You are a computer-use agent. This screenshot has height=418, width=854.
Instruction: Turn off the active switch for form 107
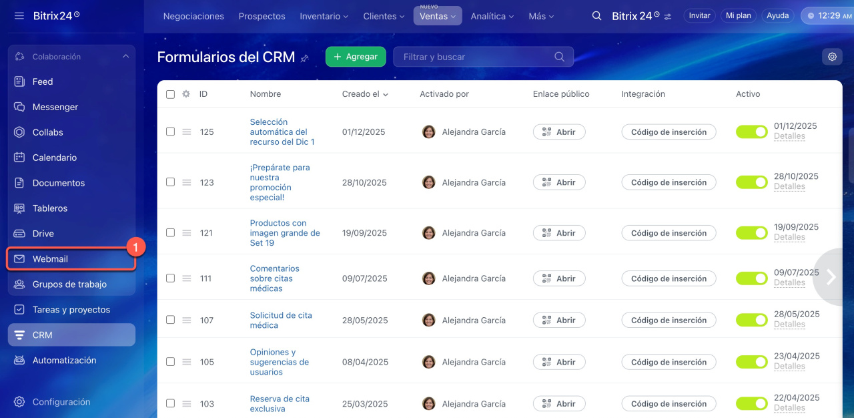[751, 321]
